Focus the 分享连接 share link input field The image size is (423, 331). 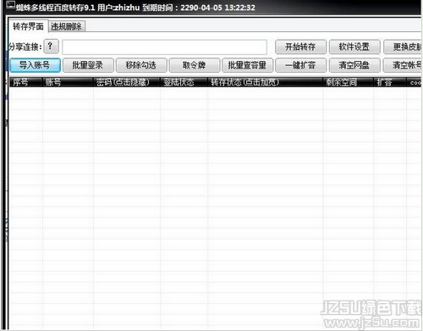[x=164, y=47]
